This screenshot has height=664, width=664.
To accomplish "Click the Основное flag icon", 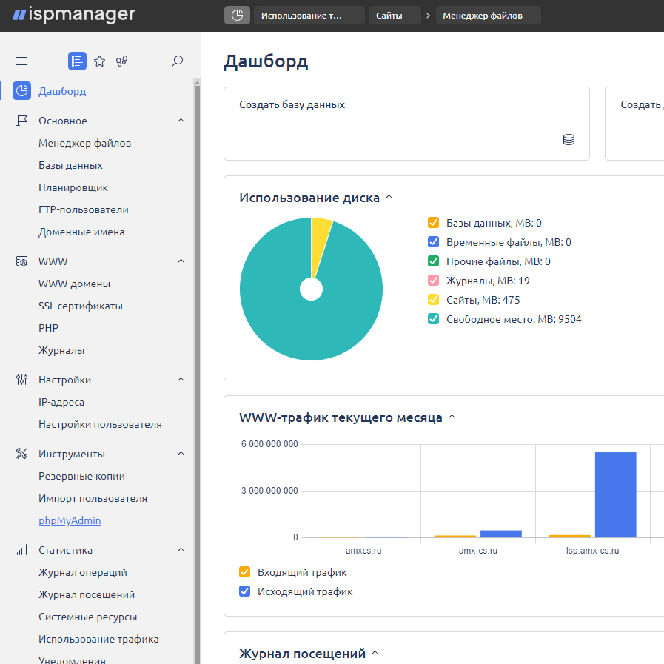I will [21, 121].
